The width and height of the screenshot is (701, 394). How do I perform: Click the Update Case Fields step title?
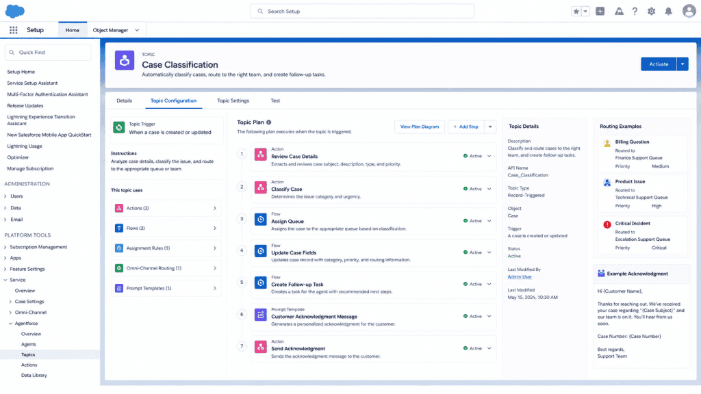tap(294, 253)
